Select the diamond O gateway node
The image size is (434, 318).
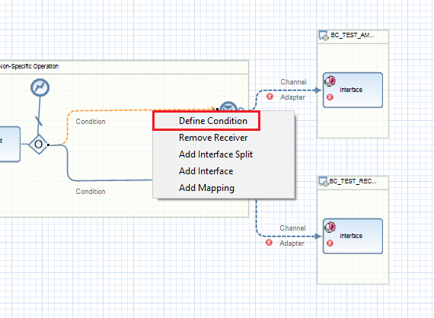[x=39, y=145]
